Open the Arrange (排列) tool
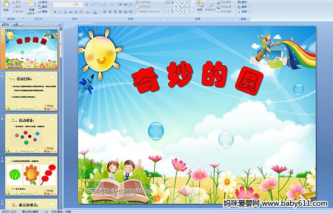The width and height of the screenshot is (333, 213). [x=199, y=6]
